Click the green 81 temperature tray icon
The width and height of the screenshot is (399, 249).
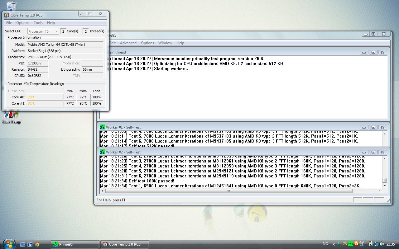[339, 244]
